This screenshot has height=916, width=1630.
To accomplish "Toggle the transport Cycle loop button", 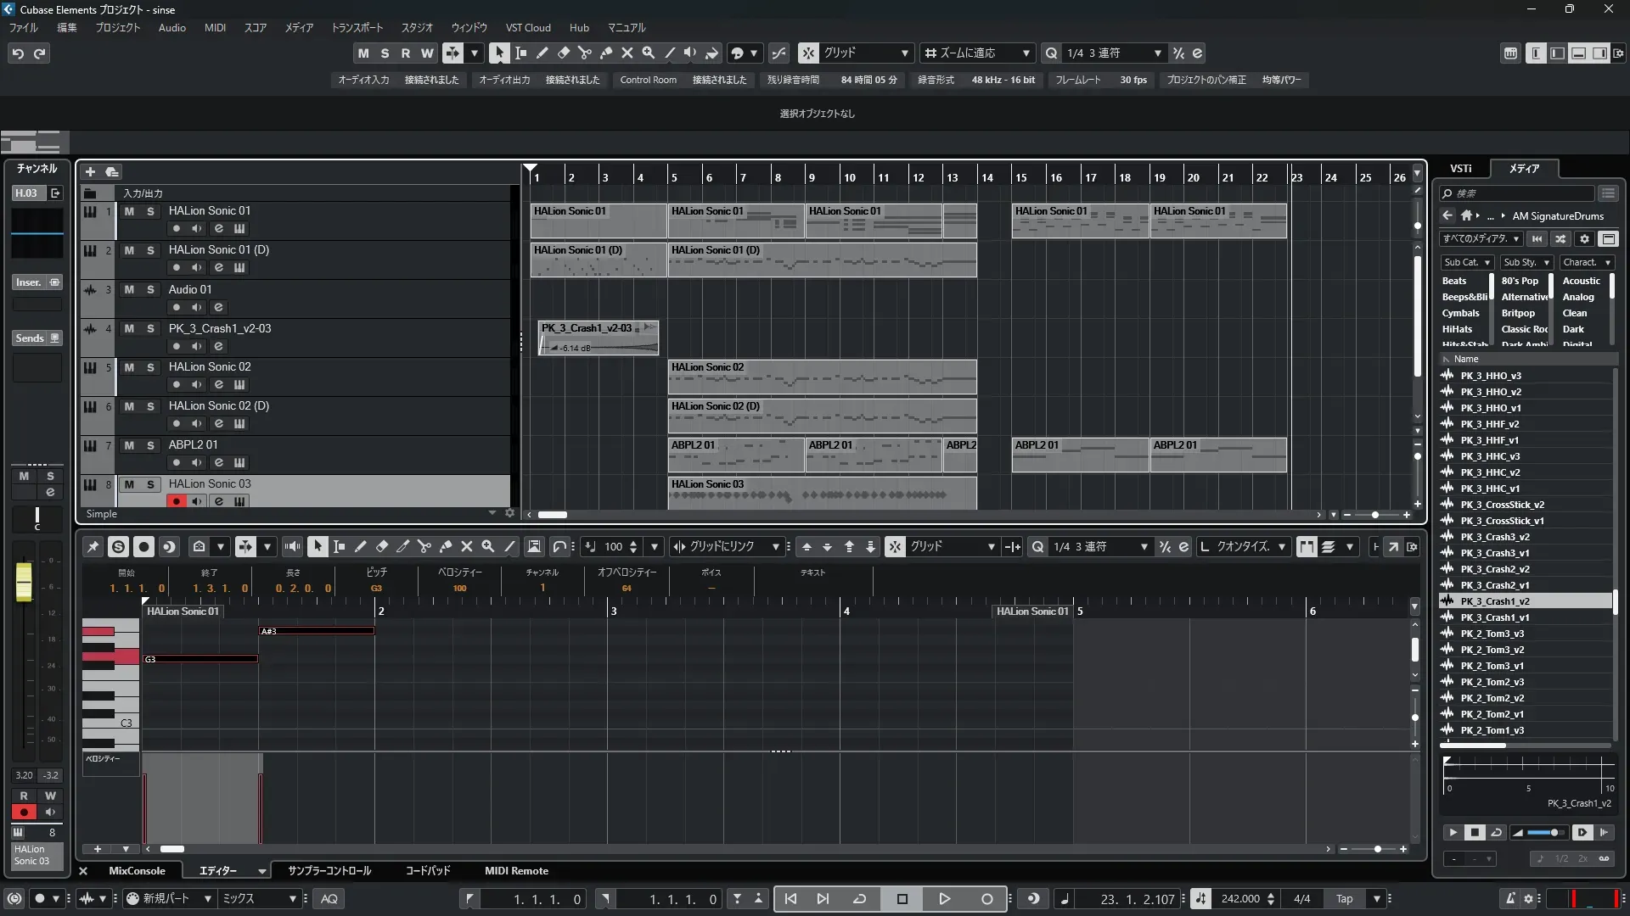I will [859, 899].
